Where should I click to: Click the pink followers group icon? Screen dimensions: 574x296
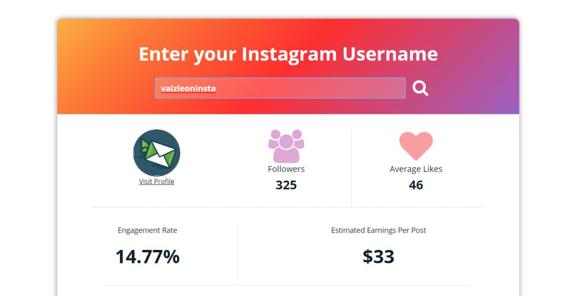[286, 146]
